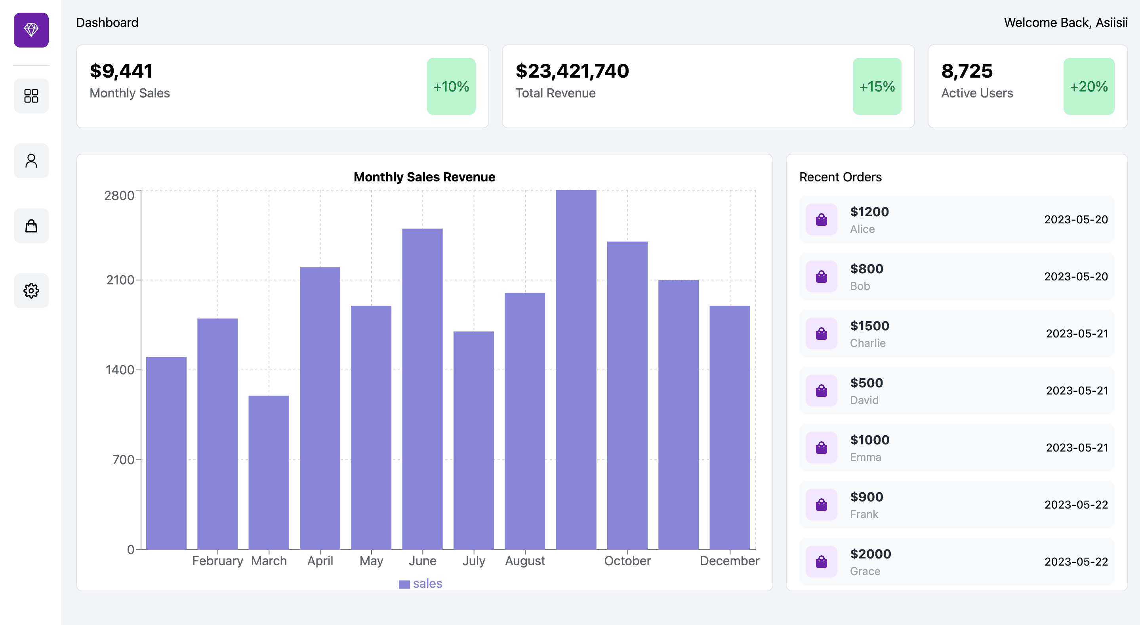
Task: Click the Monthly Sales Revenue chart title
Action: [x=424, y=177]
